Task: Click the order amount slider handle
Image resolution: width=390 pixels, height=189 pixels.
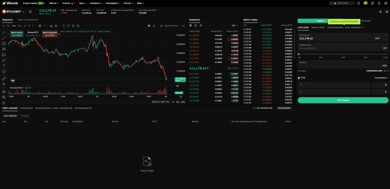Action: click(299, 54)
